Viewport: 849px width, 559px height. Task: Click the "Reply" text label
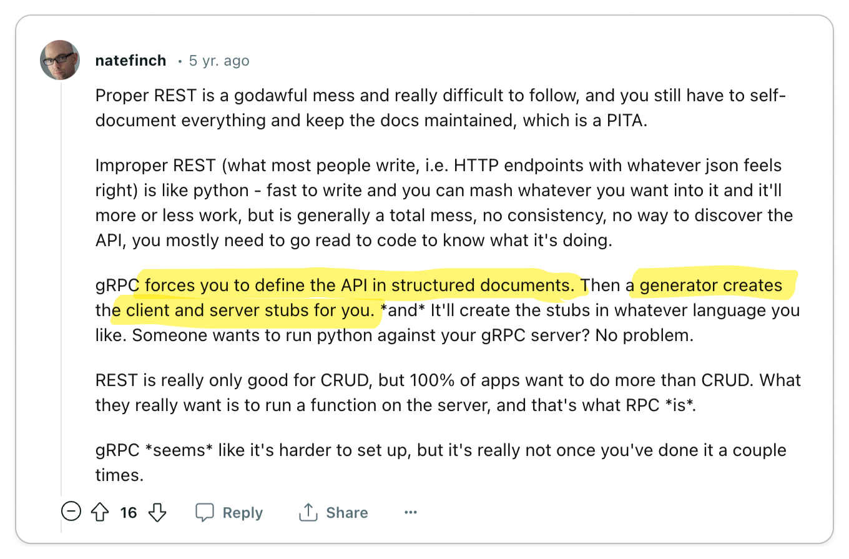point(243,513)
